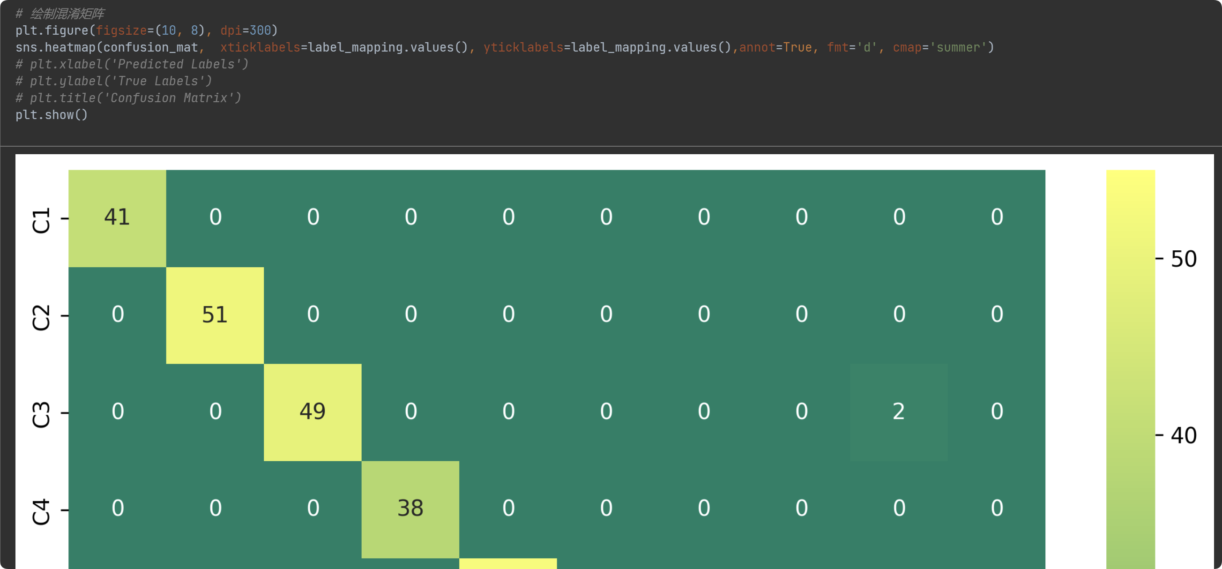
Task: Click the yellow cell showing 51
Action: (x=215, y=315)
